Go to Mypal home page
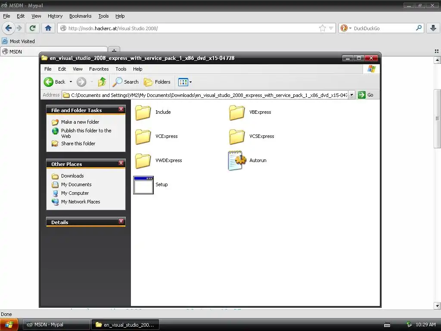441x331 pixels. 48,28
